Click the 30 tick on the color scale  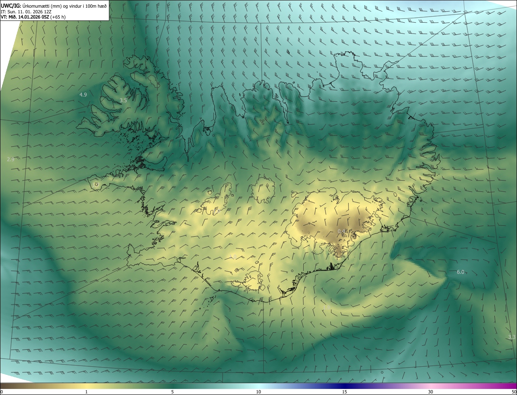(431, 392)
